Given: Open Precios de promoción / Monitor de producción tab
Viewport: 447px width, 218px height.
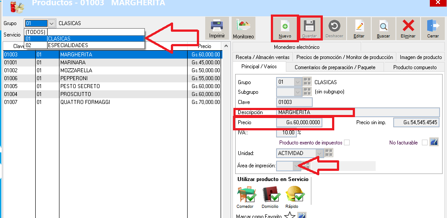Looking at the screenshot, I should click(345, 57).
